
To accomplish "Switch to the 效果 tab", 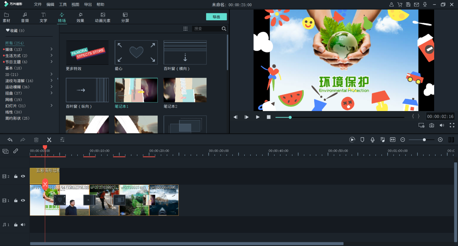I will (80, 17).
